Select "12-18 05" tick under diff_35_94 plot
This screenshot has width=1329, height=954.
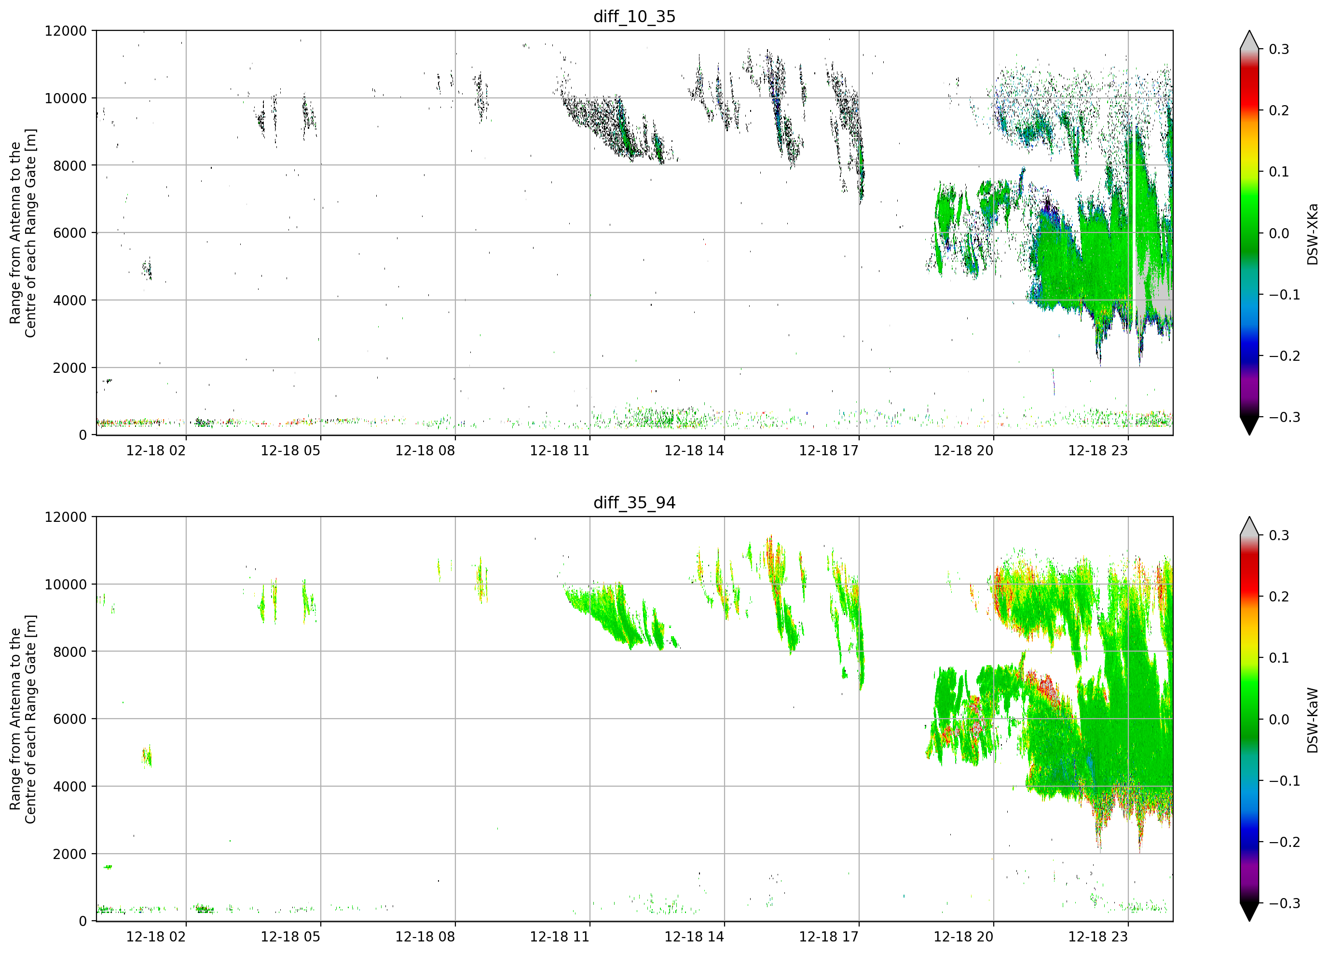[x=291, y=937]
